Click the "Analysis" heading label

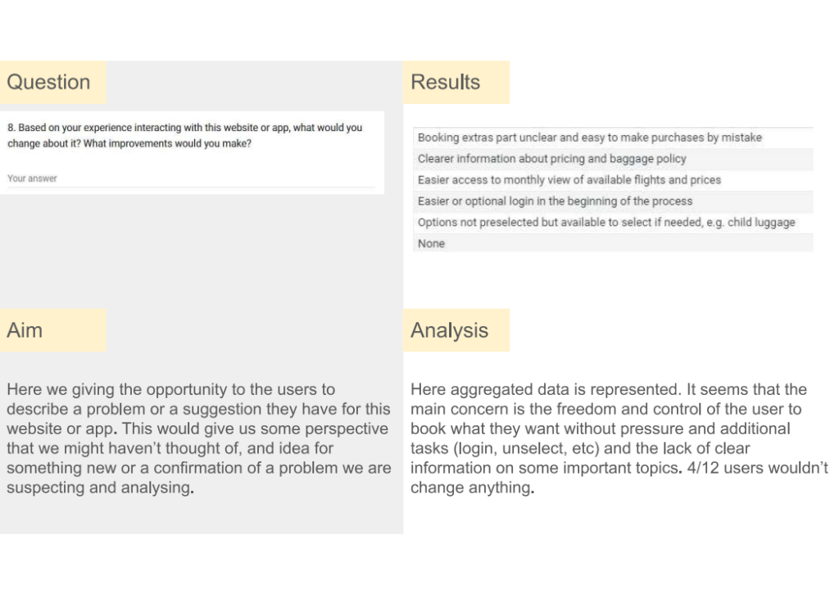coord(449,330)
